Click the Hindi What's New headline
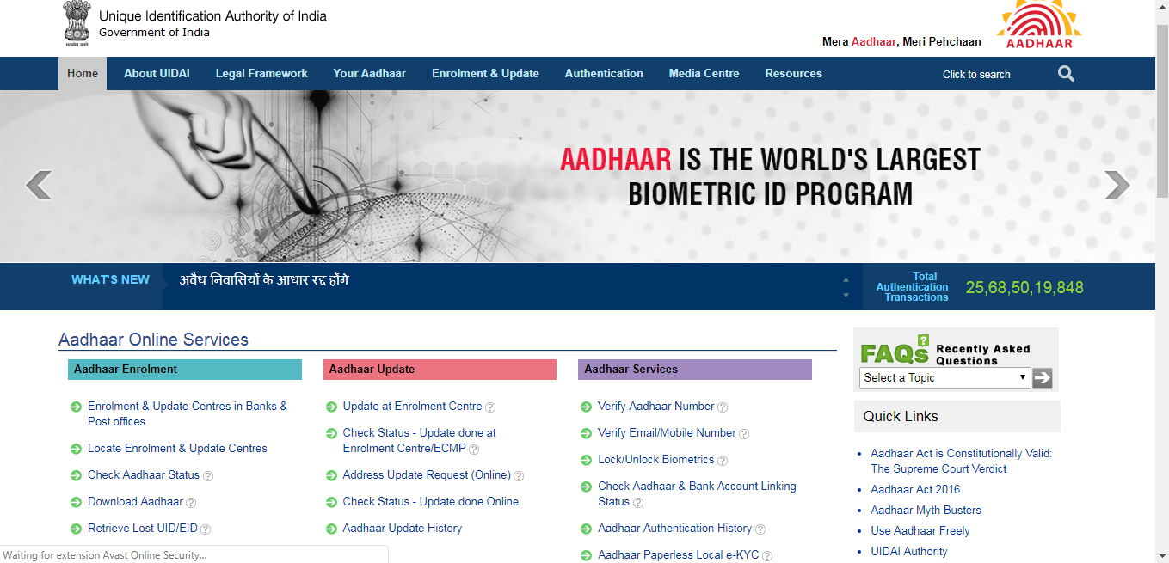This screenshot has width=1169, height=563. (264, 280)
